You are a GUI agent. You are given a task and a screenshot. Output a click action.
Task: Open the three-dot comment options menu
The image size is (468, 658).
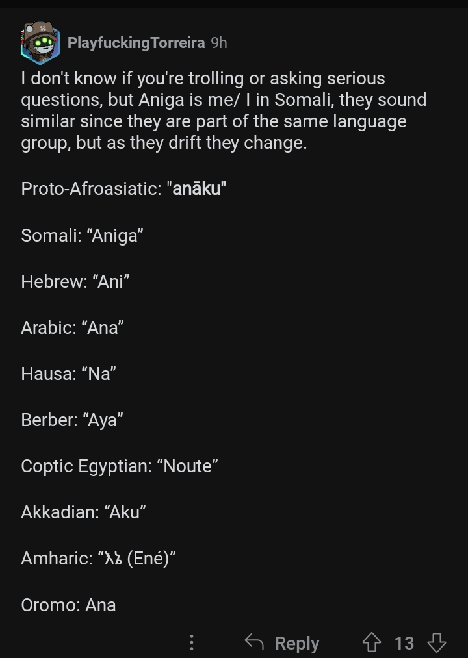click(x=192, y=642)
